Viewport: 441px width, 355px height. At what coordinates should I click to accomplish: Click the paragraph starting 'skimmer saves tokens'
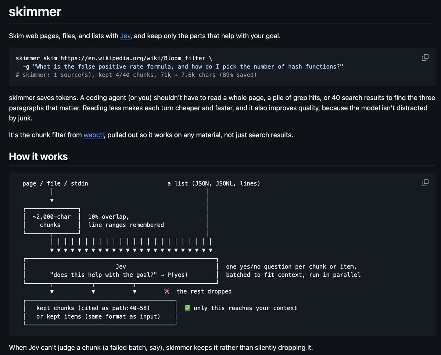click(x=222, y=108)
